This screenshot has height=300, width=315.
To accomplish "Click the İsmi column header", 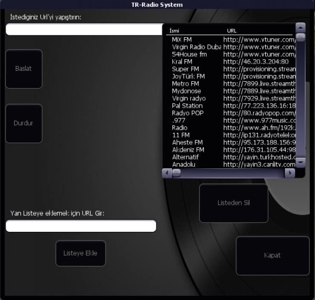I will (174, 31).
